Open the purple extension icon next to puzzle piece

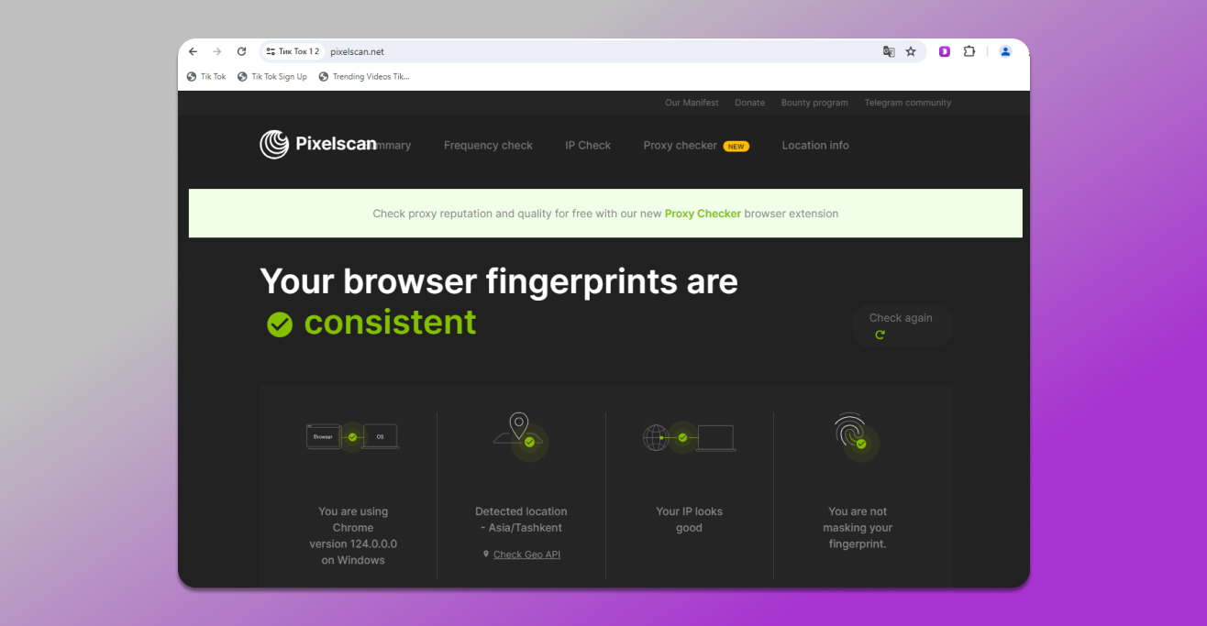(x=944, y=51)
